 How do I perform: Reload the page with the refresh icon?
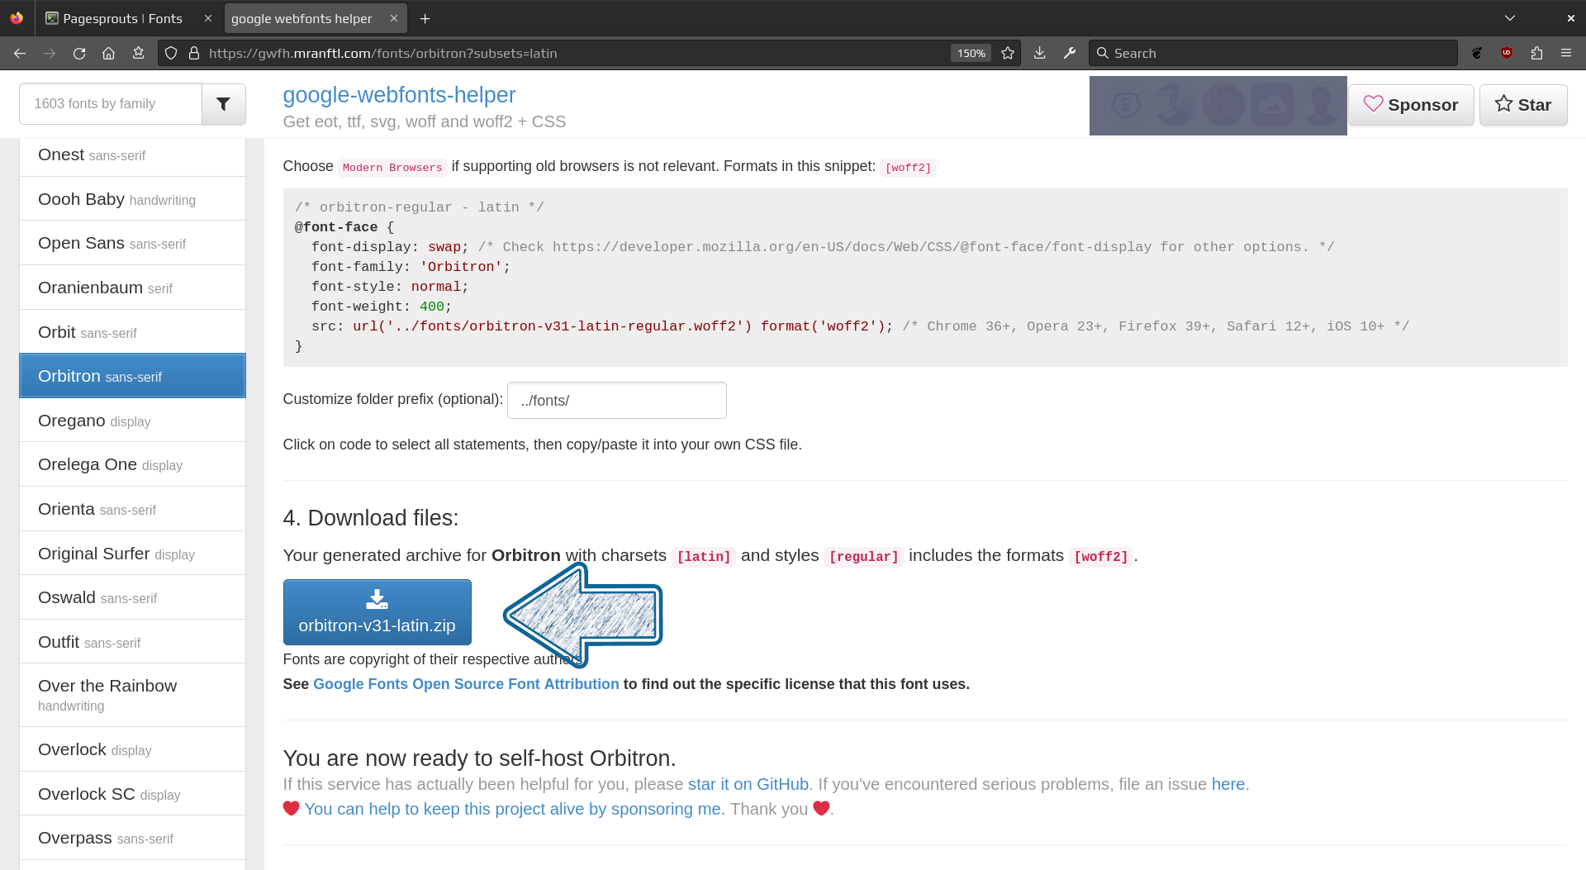[79, 53]
